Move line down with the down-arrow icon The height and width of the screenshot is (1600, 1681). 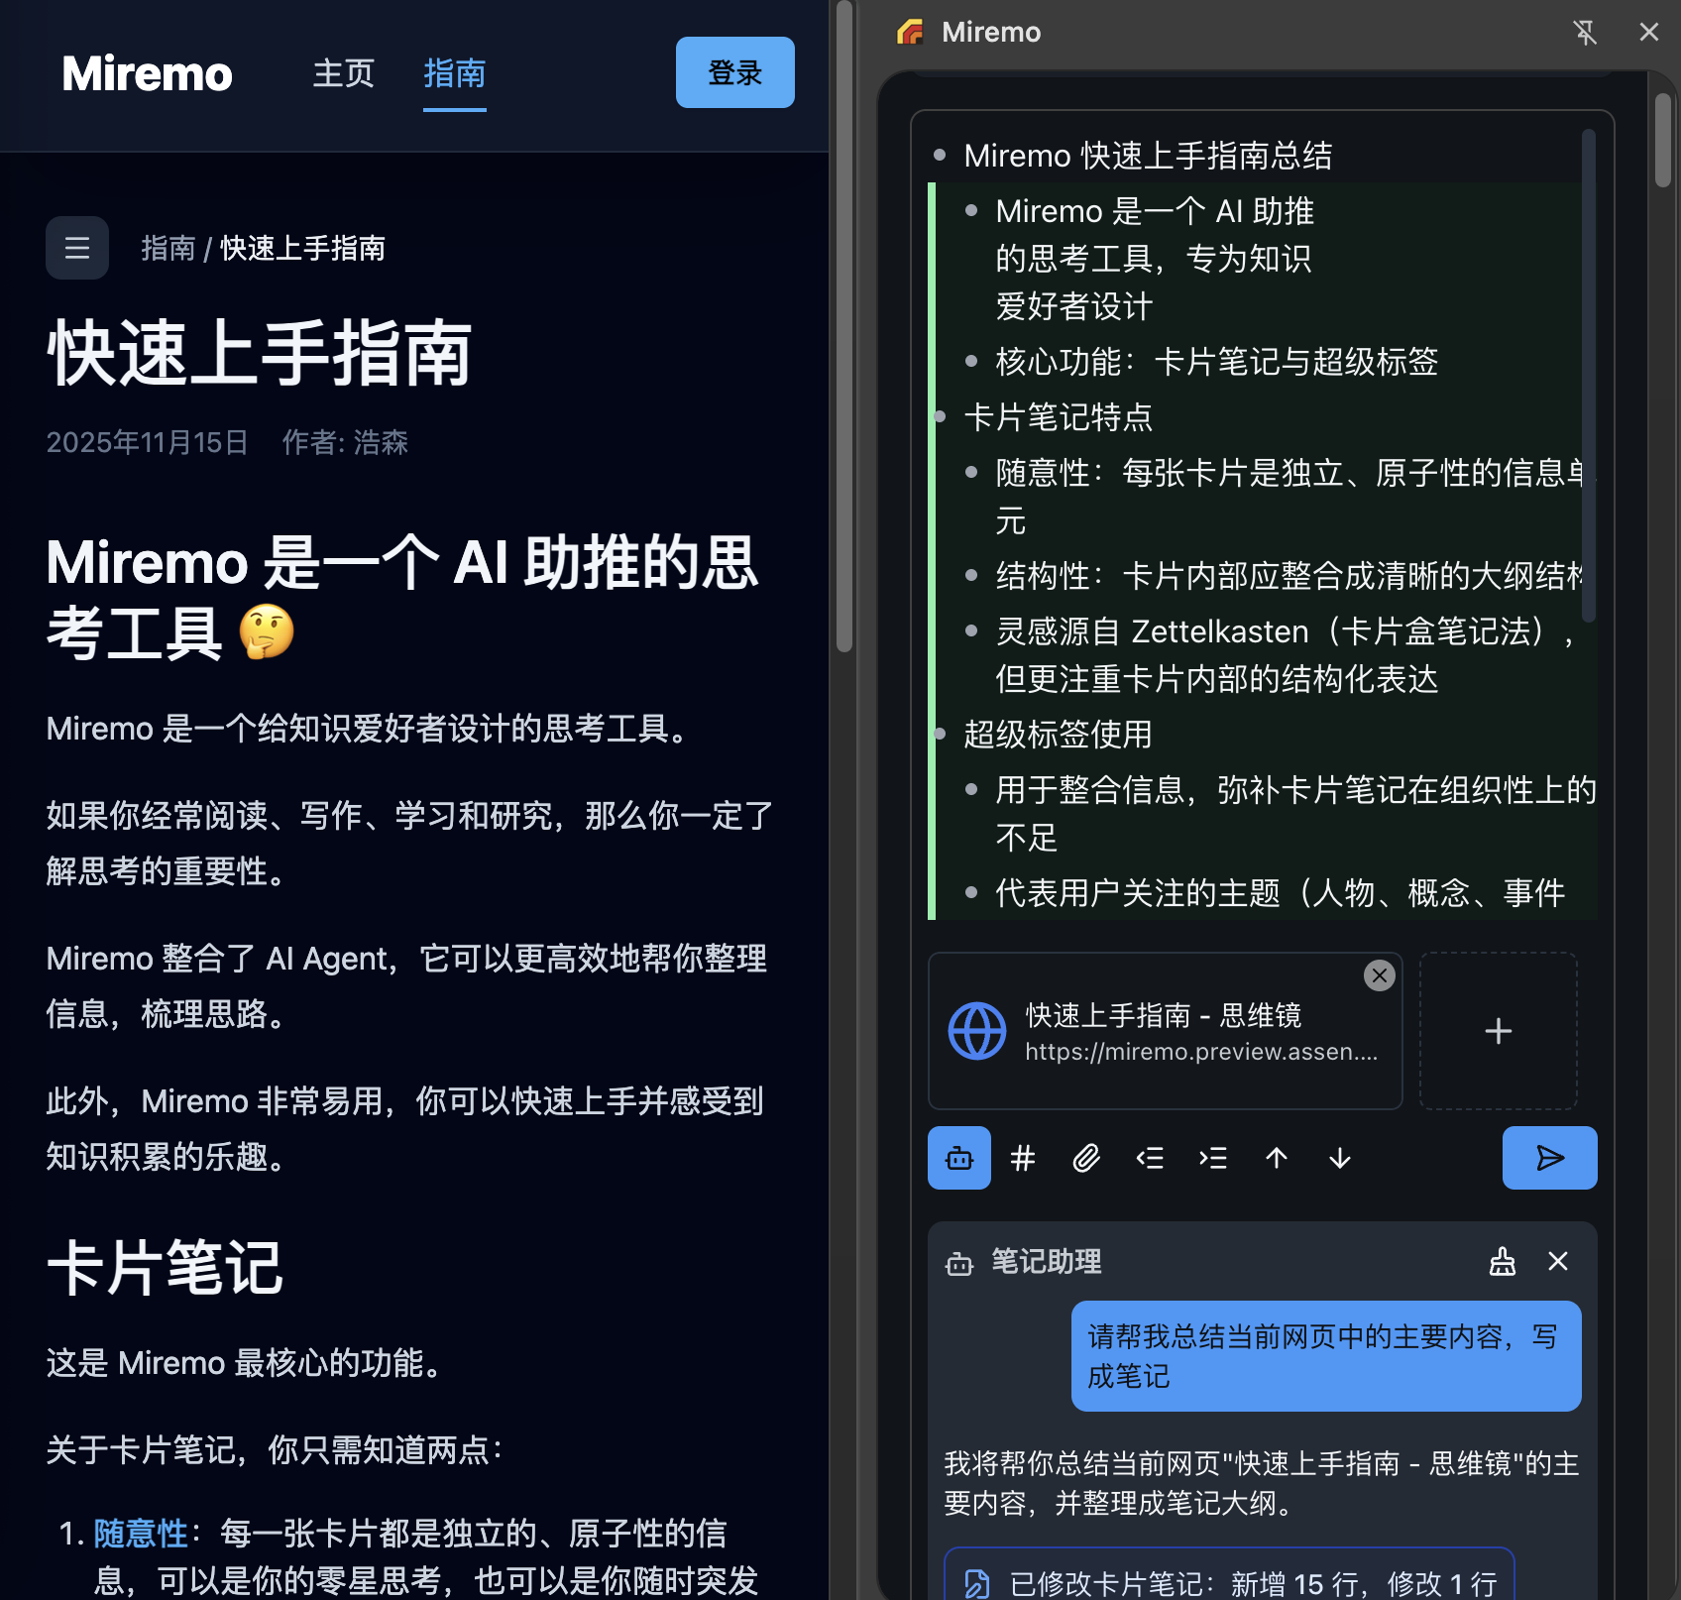click(x=1339, y=1157)
